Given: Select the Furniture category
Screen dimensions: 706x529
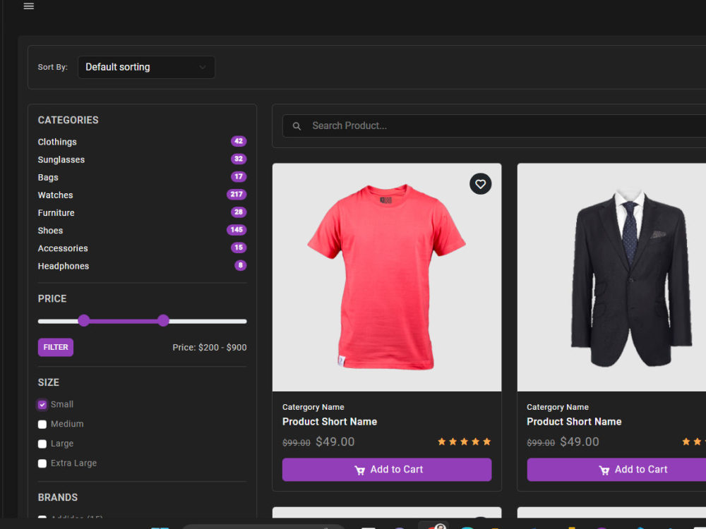Looking at the screenshot, I should coord(56,213).
